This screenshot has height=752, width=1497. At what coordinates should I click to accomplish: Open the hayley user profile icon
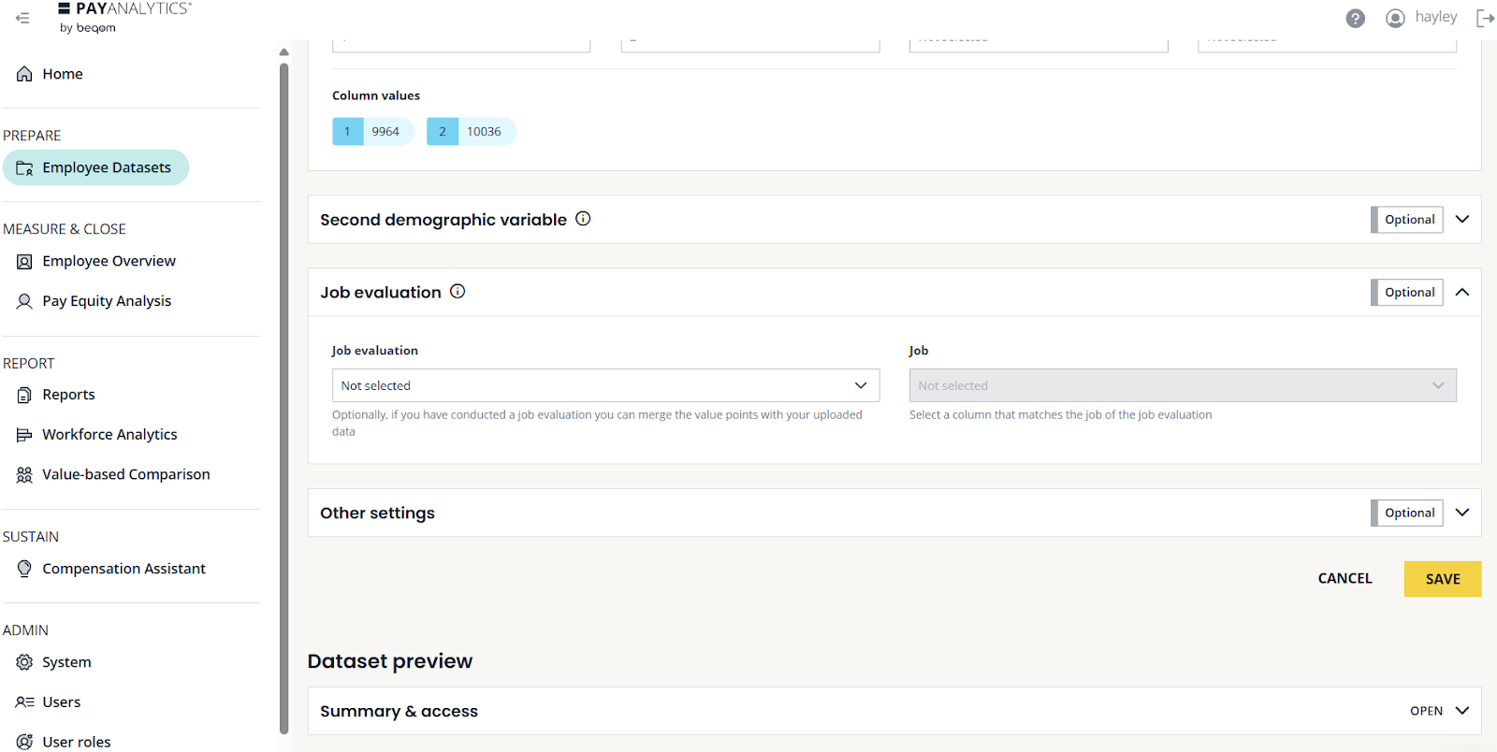[1395, 19]
